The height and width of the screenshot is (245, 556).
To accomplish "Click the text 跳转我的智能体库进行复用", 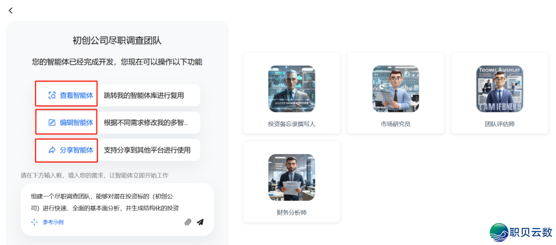I will pyautogui.click(x=144, y=96).
